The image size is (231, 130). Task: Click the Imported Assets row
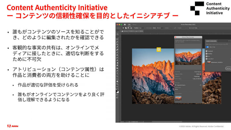click(188, 85)
